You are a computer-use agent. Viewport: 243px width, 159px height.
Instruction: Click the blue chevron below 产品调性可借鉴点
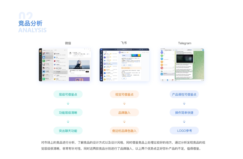[184, 103]
